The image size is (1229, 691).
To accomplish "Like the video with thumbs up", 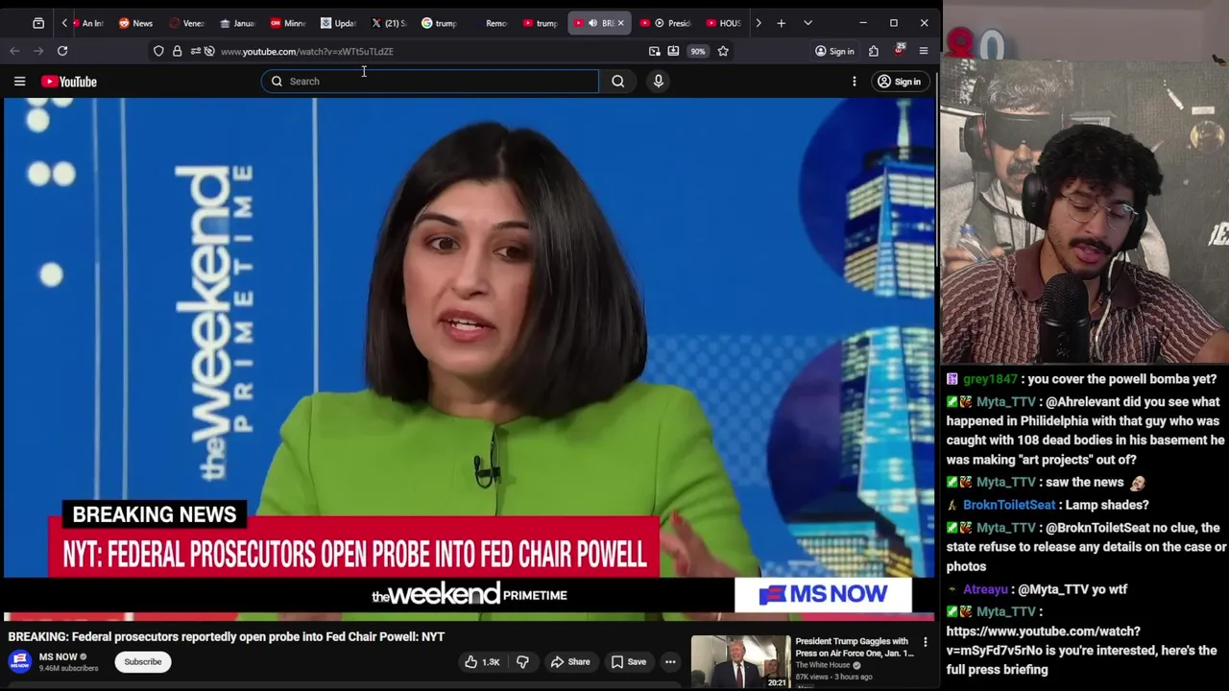I will [482, 661].
